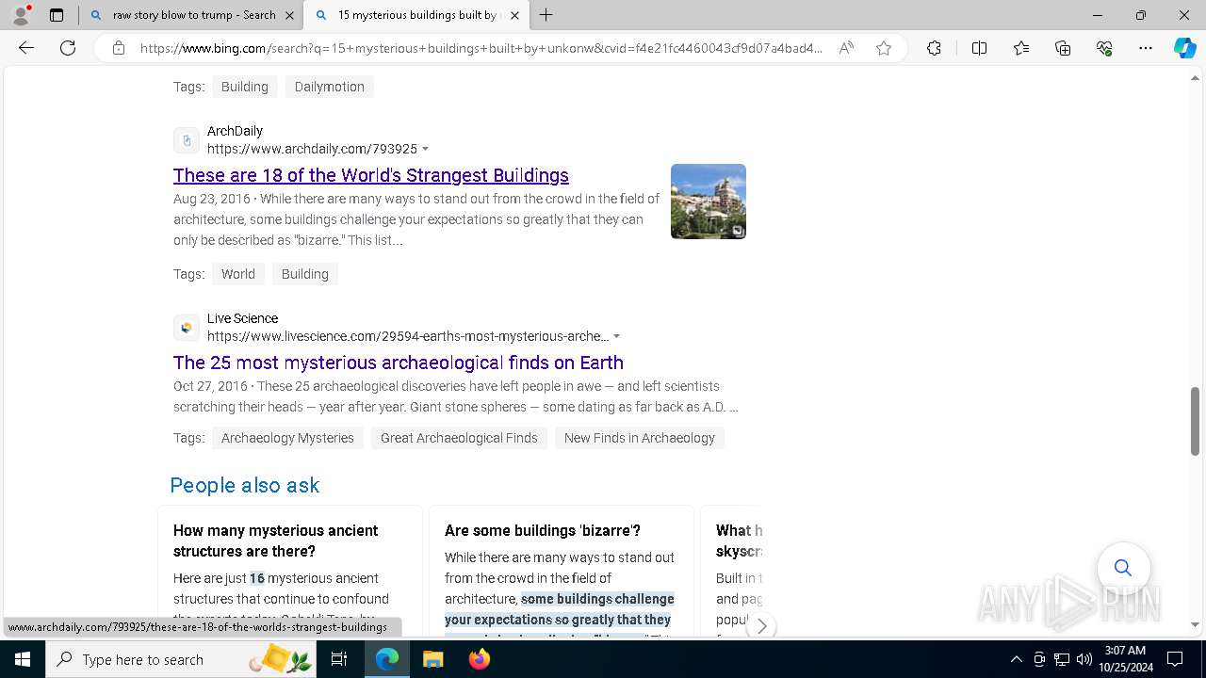Open the Copilot sidebar icon
This screenshot has height=678, width=1206.
(x=1184, y=48)
